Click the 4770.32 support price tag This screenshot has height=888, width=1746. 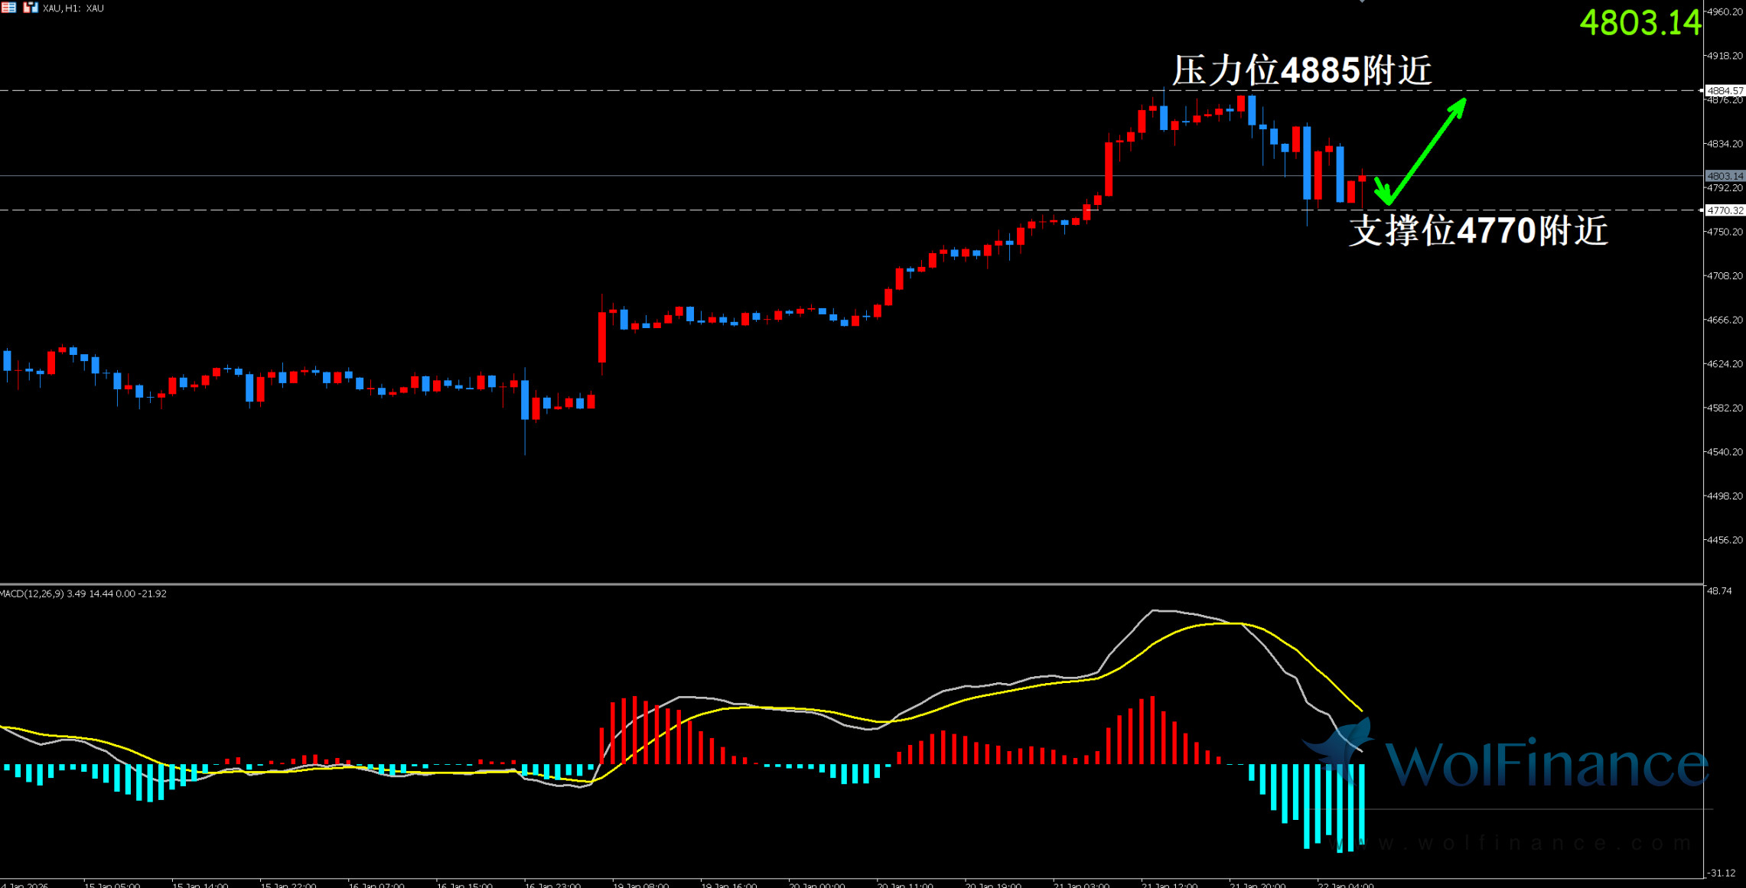pyautogui.click(x=1725, y=210)
